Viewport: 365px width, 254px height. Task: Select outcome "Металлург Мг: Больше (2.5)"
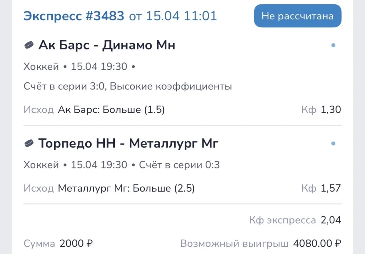[x=126, y=188]
